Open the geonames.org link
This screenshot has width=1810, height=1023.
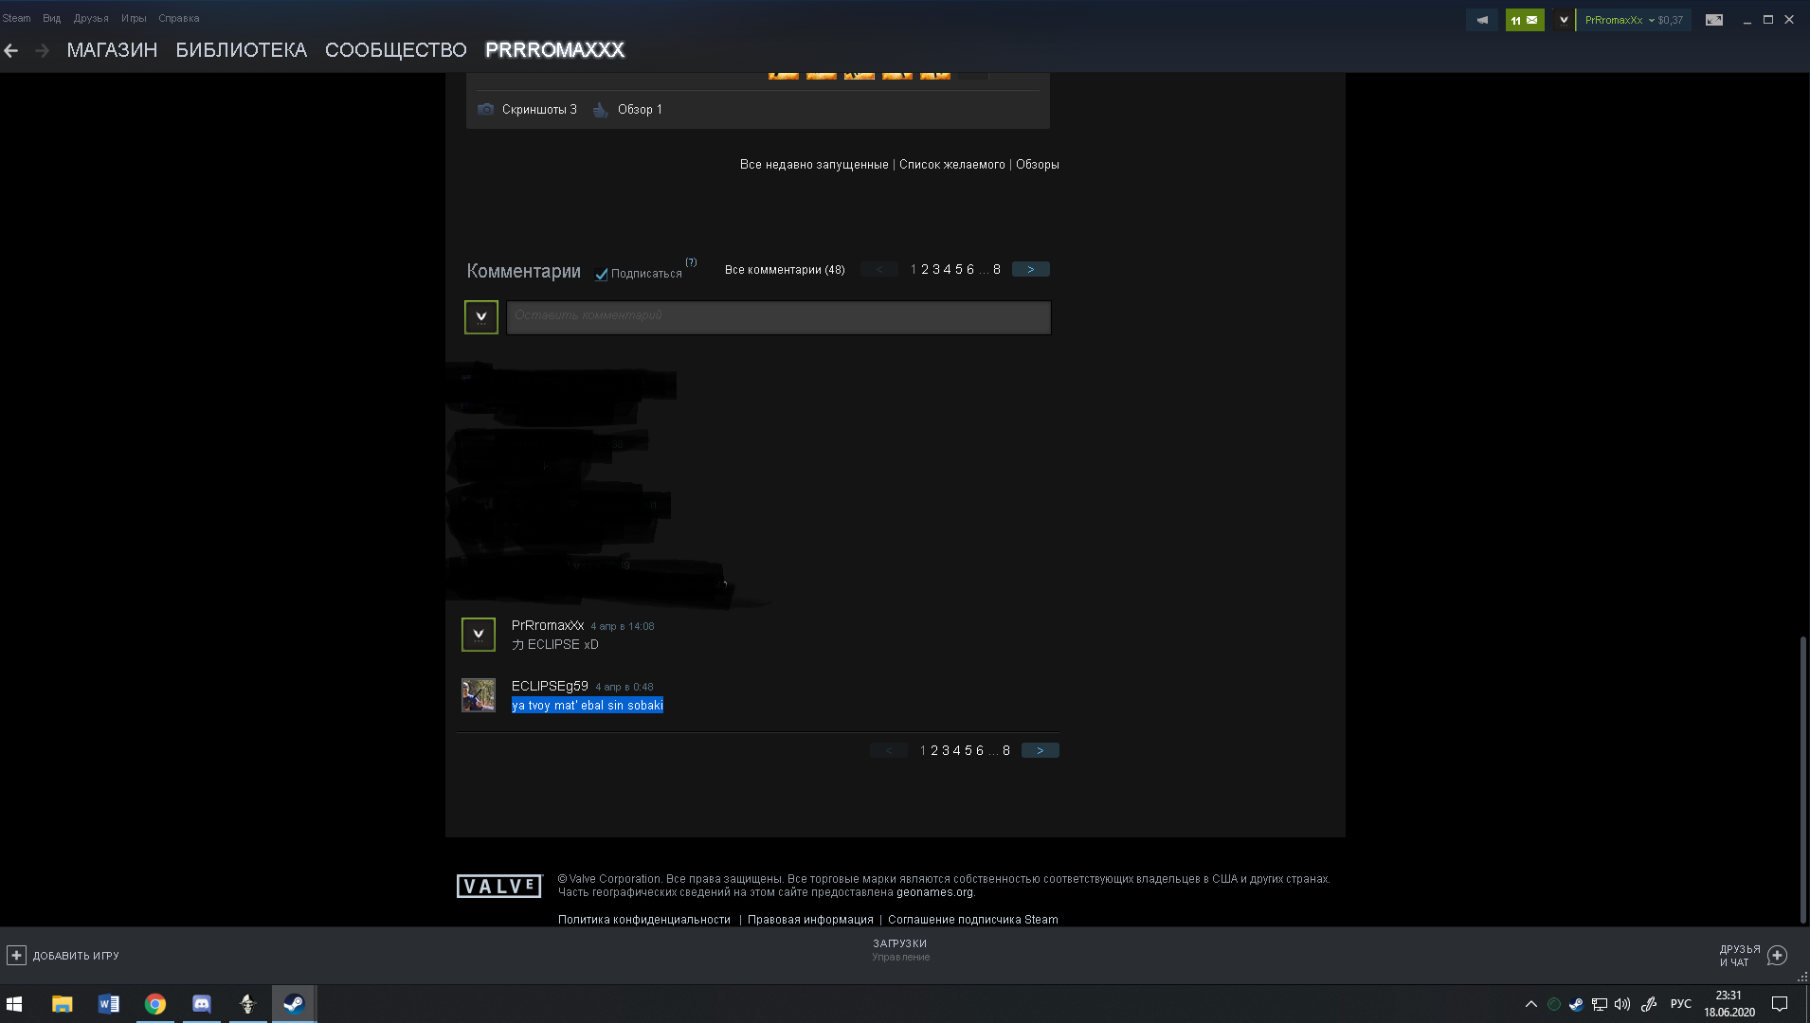tap(934, 892)
